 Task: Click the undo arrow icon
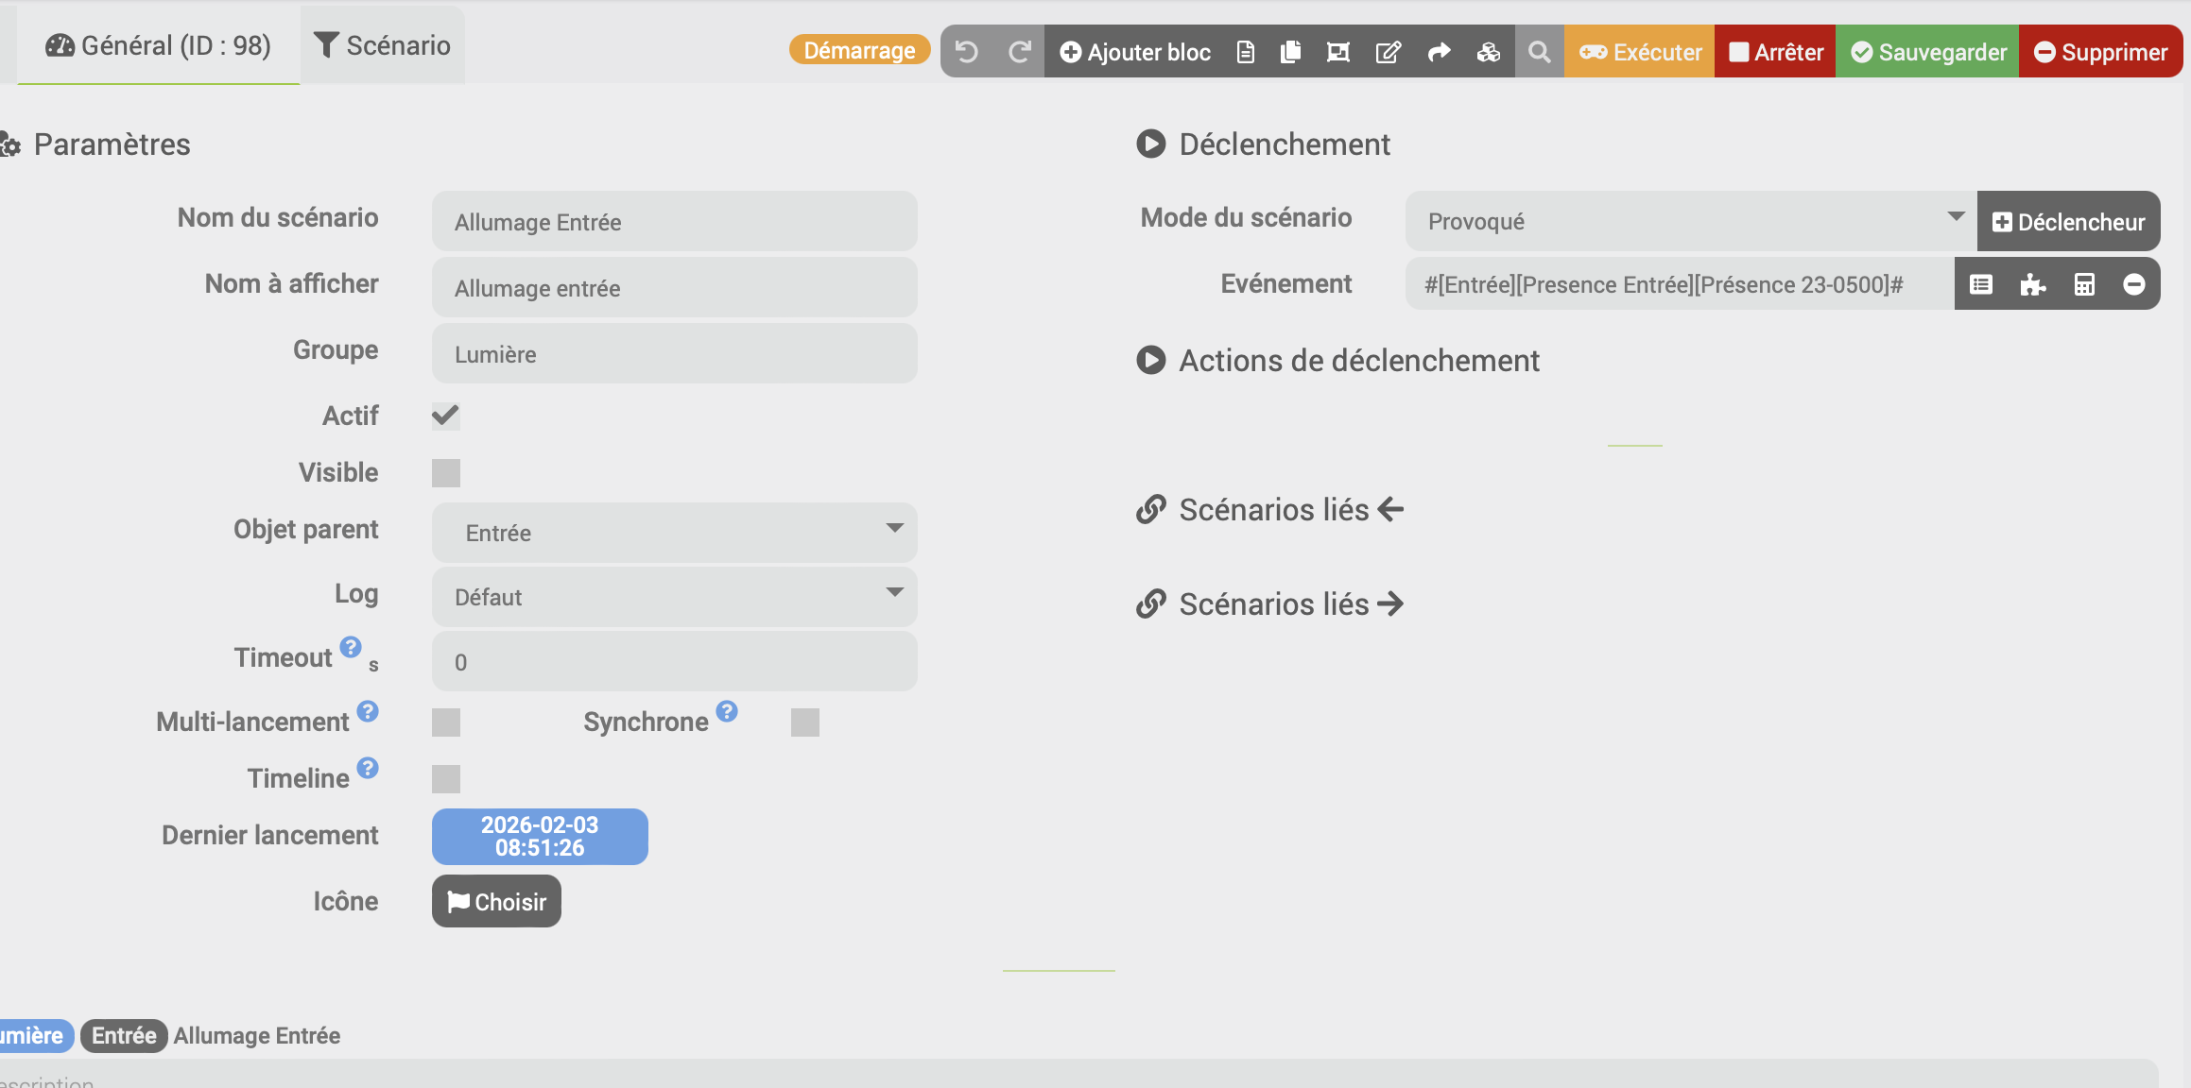point(966,52)
